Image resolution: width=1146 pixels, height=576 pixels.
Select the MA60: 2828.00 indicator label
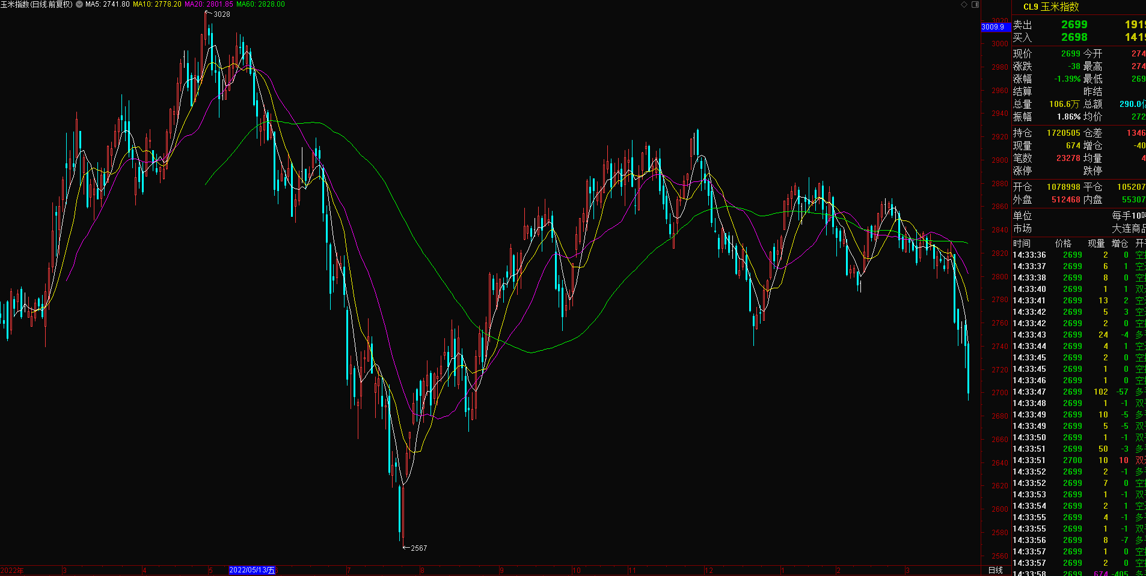260,4
